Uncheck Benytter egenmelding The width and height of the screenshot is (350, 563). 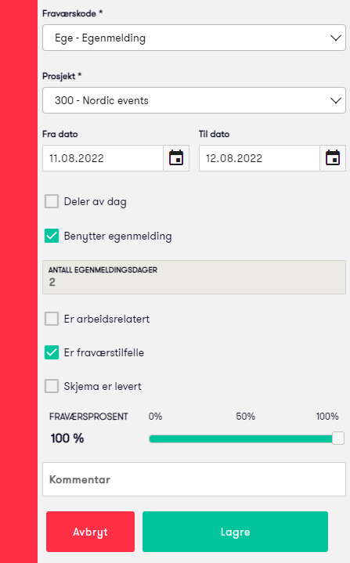click(x=52, y=236)
